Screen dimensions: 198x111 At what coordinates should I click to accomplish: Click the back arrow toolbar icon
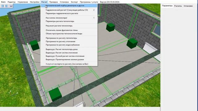point(2,6)
